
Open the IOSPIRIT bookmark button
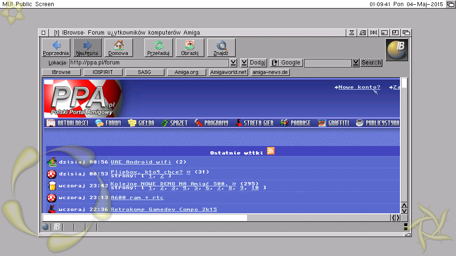tap(103, 72)
